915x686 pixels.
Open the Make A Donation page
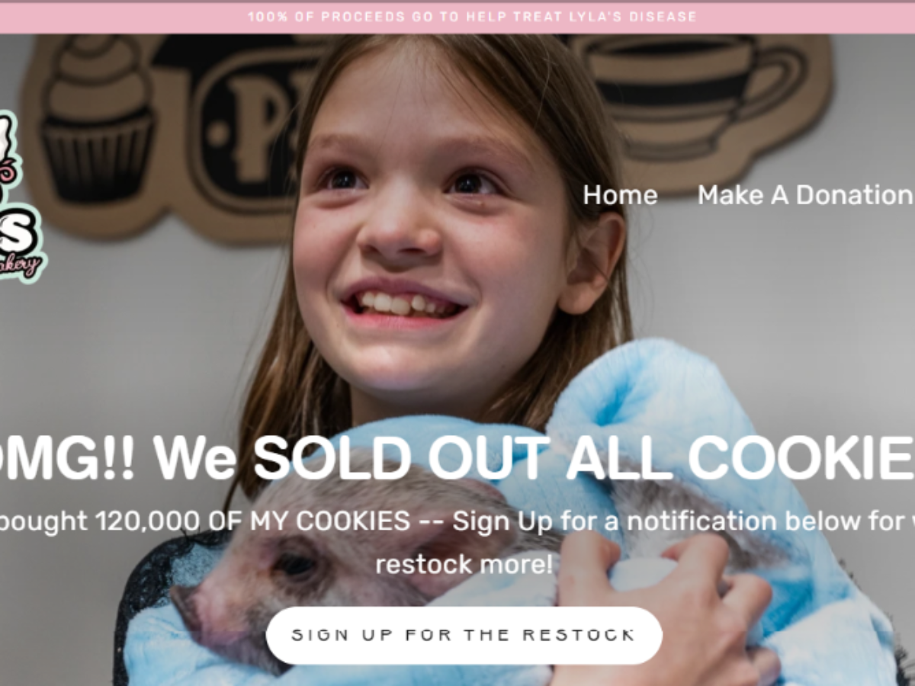pos(806,195)
